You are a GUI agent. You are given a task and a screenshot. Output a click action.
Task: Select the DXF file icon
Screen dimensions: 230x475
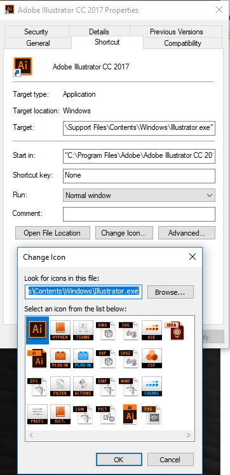(x=105, y=358)
